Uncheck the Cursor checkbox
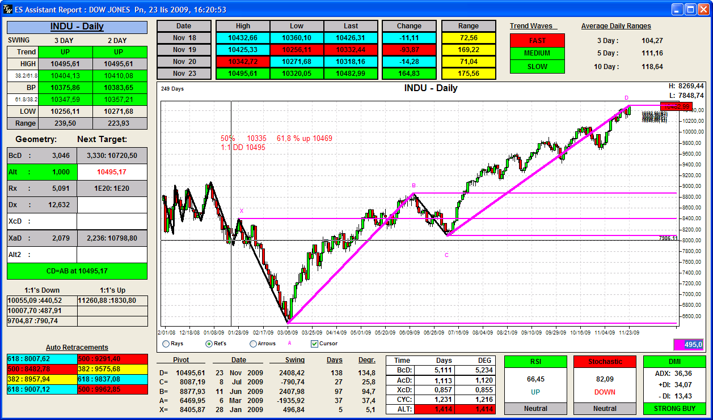 [x=314, y=344]
